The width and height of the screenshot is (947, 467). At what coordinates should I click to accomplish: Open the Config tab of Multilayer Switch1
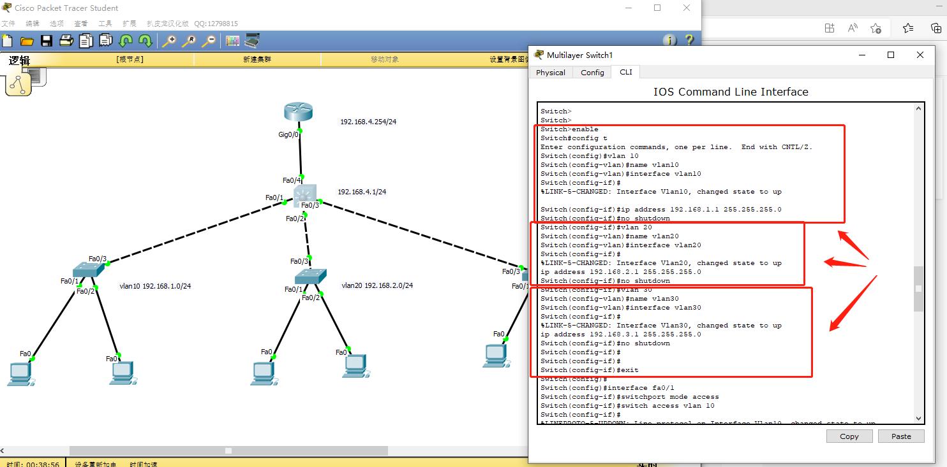click(592, 72)
